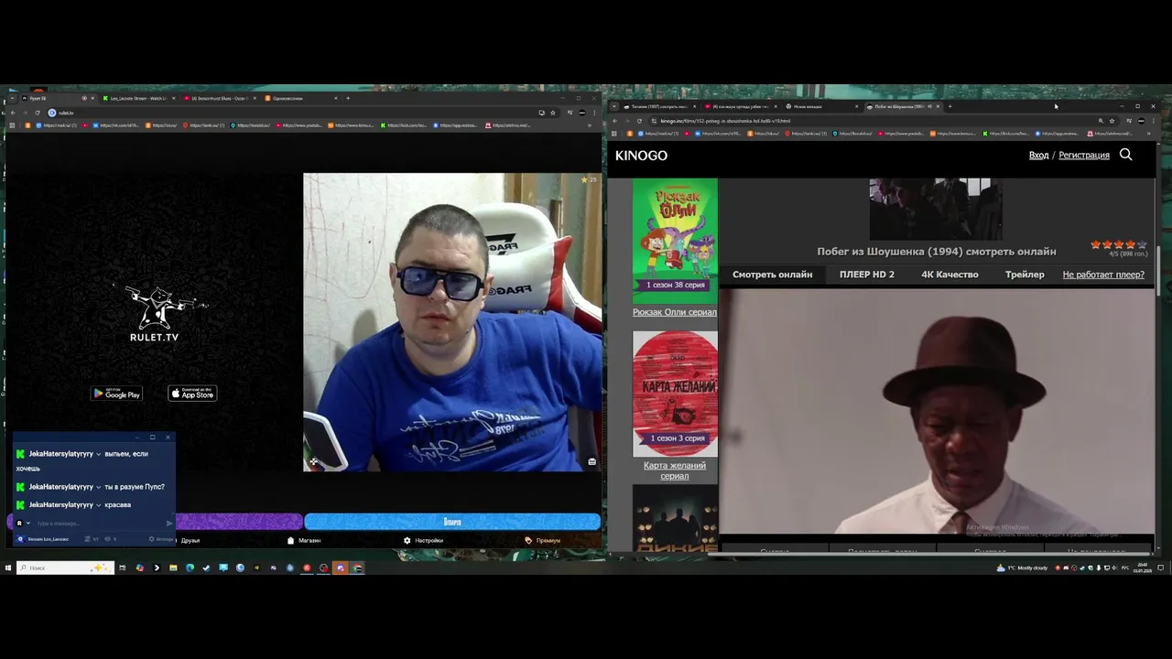Rate the film with the first star
The height and width of the screenshot is (659, 1172).
pyautogui.click(x=1095, y=245)
